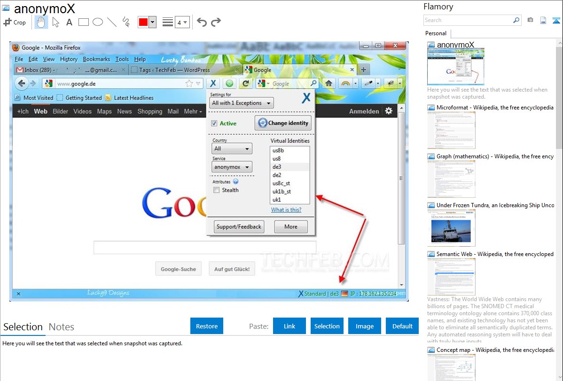563x381 pixels.
Task: Open the Service dropdown set to anonymox
Action: (x=232, y=167)
